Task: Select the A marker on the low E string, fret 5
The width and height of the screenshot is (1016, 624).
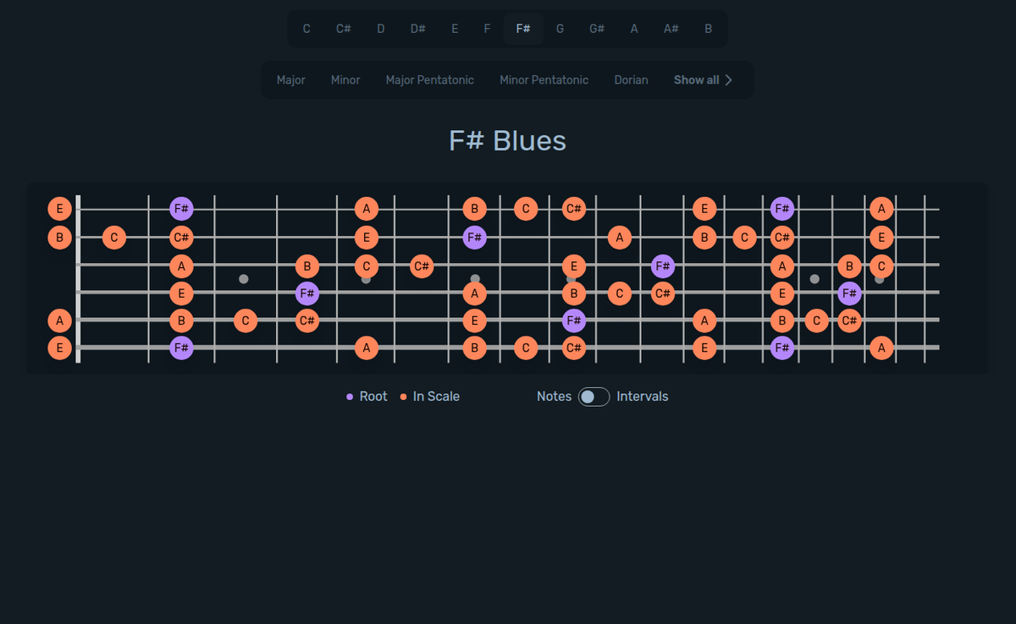Action: 366,348
